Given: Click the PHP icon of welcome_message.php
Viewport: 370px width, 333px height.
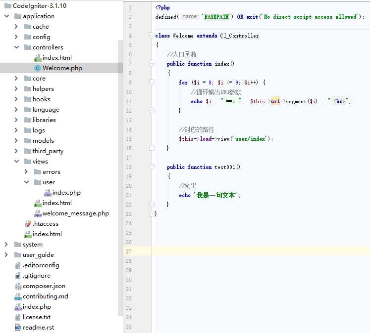Looking at the screenshot, I should pos(38,213).
